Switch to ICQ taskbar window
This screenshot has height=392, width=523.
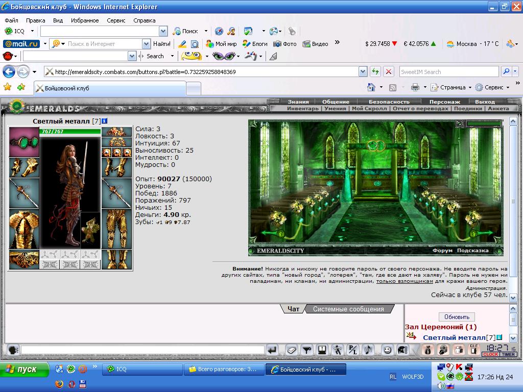(142, 369)
